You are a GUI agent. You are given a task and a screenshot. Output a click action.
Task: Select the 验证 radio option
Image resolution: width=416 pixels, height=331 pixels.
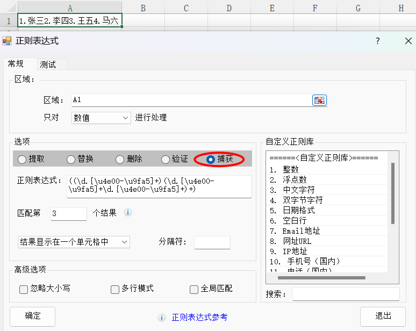pyautogui.click(x=166, y=159)
